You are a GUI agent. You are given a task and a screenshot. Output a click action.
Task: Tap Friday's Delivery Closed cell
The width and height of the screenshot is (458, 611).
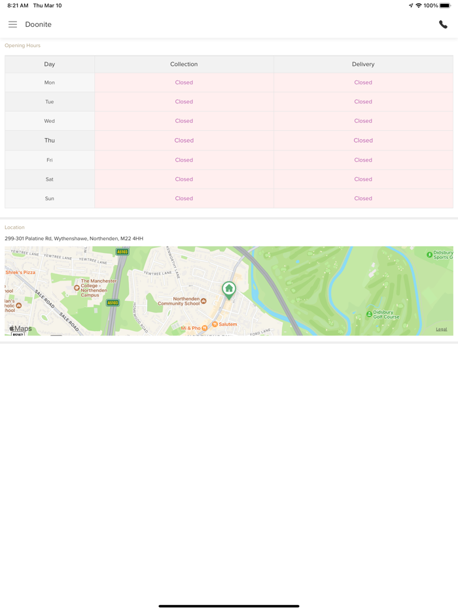(x=363, y=160)
